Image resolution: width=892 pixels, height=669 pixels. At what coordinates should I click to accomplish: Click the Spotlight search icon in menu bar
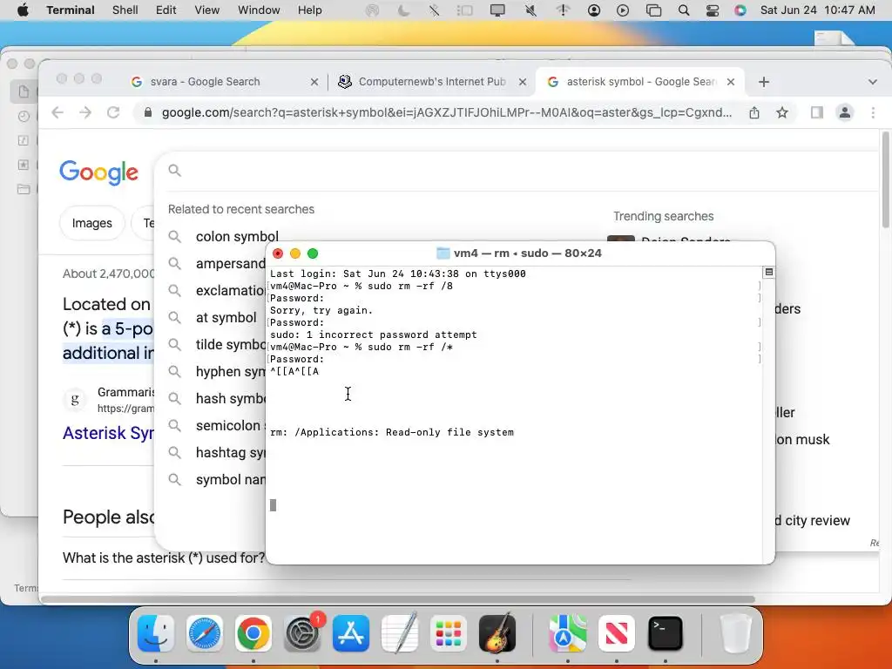[683, 10]
